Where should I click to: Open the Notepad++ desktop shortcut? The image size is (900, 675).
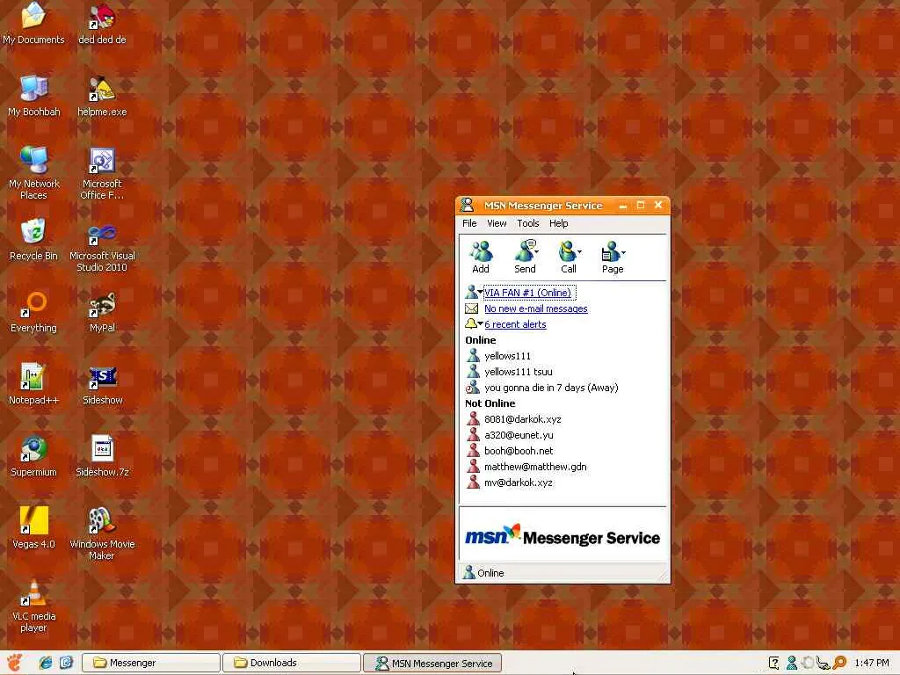coord(33,384)
